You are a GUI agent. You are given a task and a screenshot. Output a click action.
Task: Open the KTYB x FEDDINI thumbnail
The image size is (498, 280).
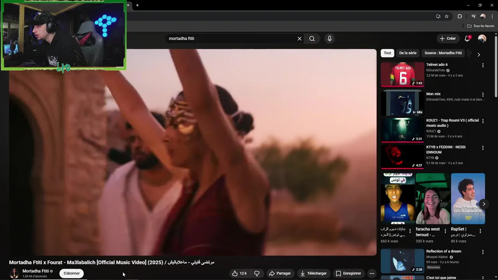pyautogui.click(x=402, y=157)
